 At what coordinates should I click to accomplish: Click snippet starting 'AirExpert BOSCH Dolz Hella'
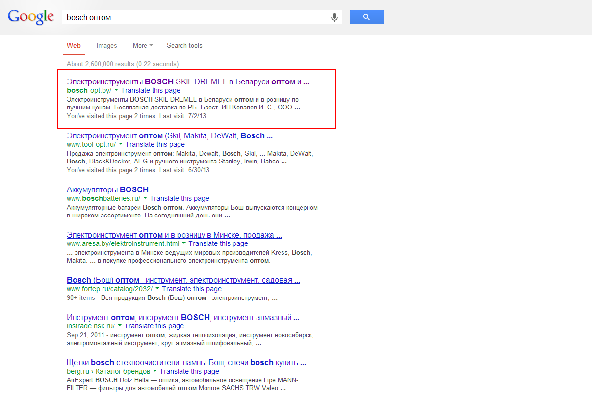click(182, 384)
